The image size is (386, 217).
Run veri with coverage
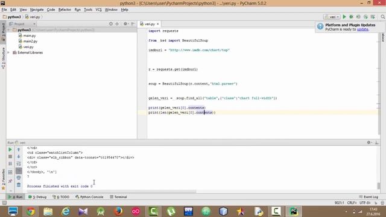358,17
